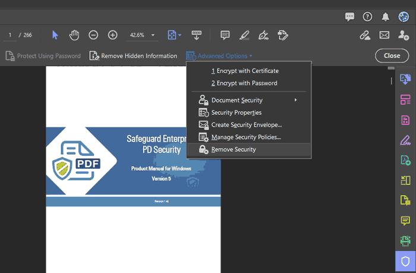416x273 pixels.
Task: Select Create Security Envelope...
Action: [x=249, y=125]
